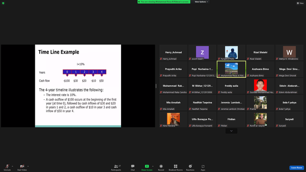Select Popi Nurbaina's video tile
The width and height of the screenshot is (306, 172).
coord(202,69)
